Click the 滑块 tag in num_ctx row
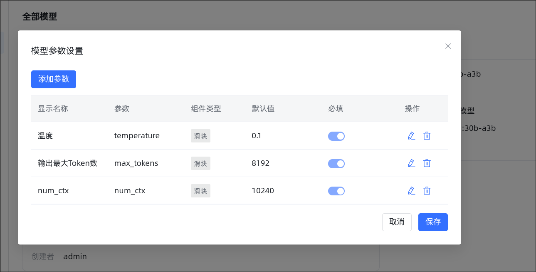 [200, 191]
